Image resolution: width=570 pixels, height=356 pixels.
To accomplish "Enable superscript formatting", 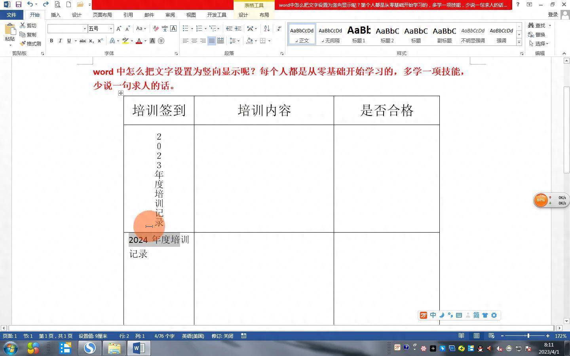I will (100, 41).
